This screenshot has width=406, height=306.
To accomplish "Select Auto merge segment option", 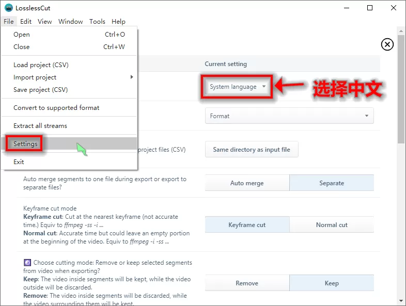I will pos(247,183).
